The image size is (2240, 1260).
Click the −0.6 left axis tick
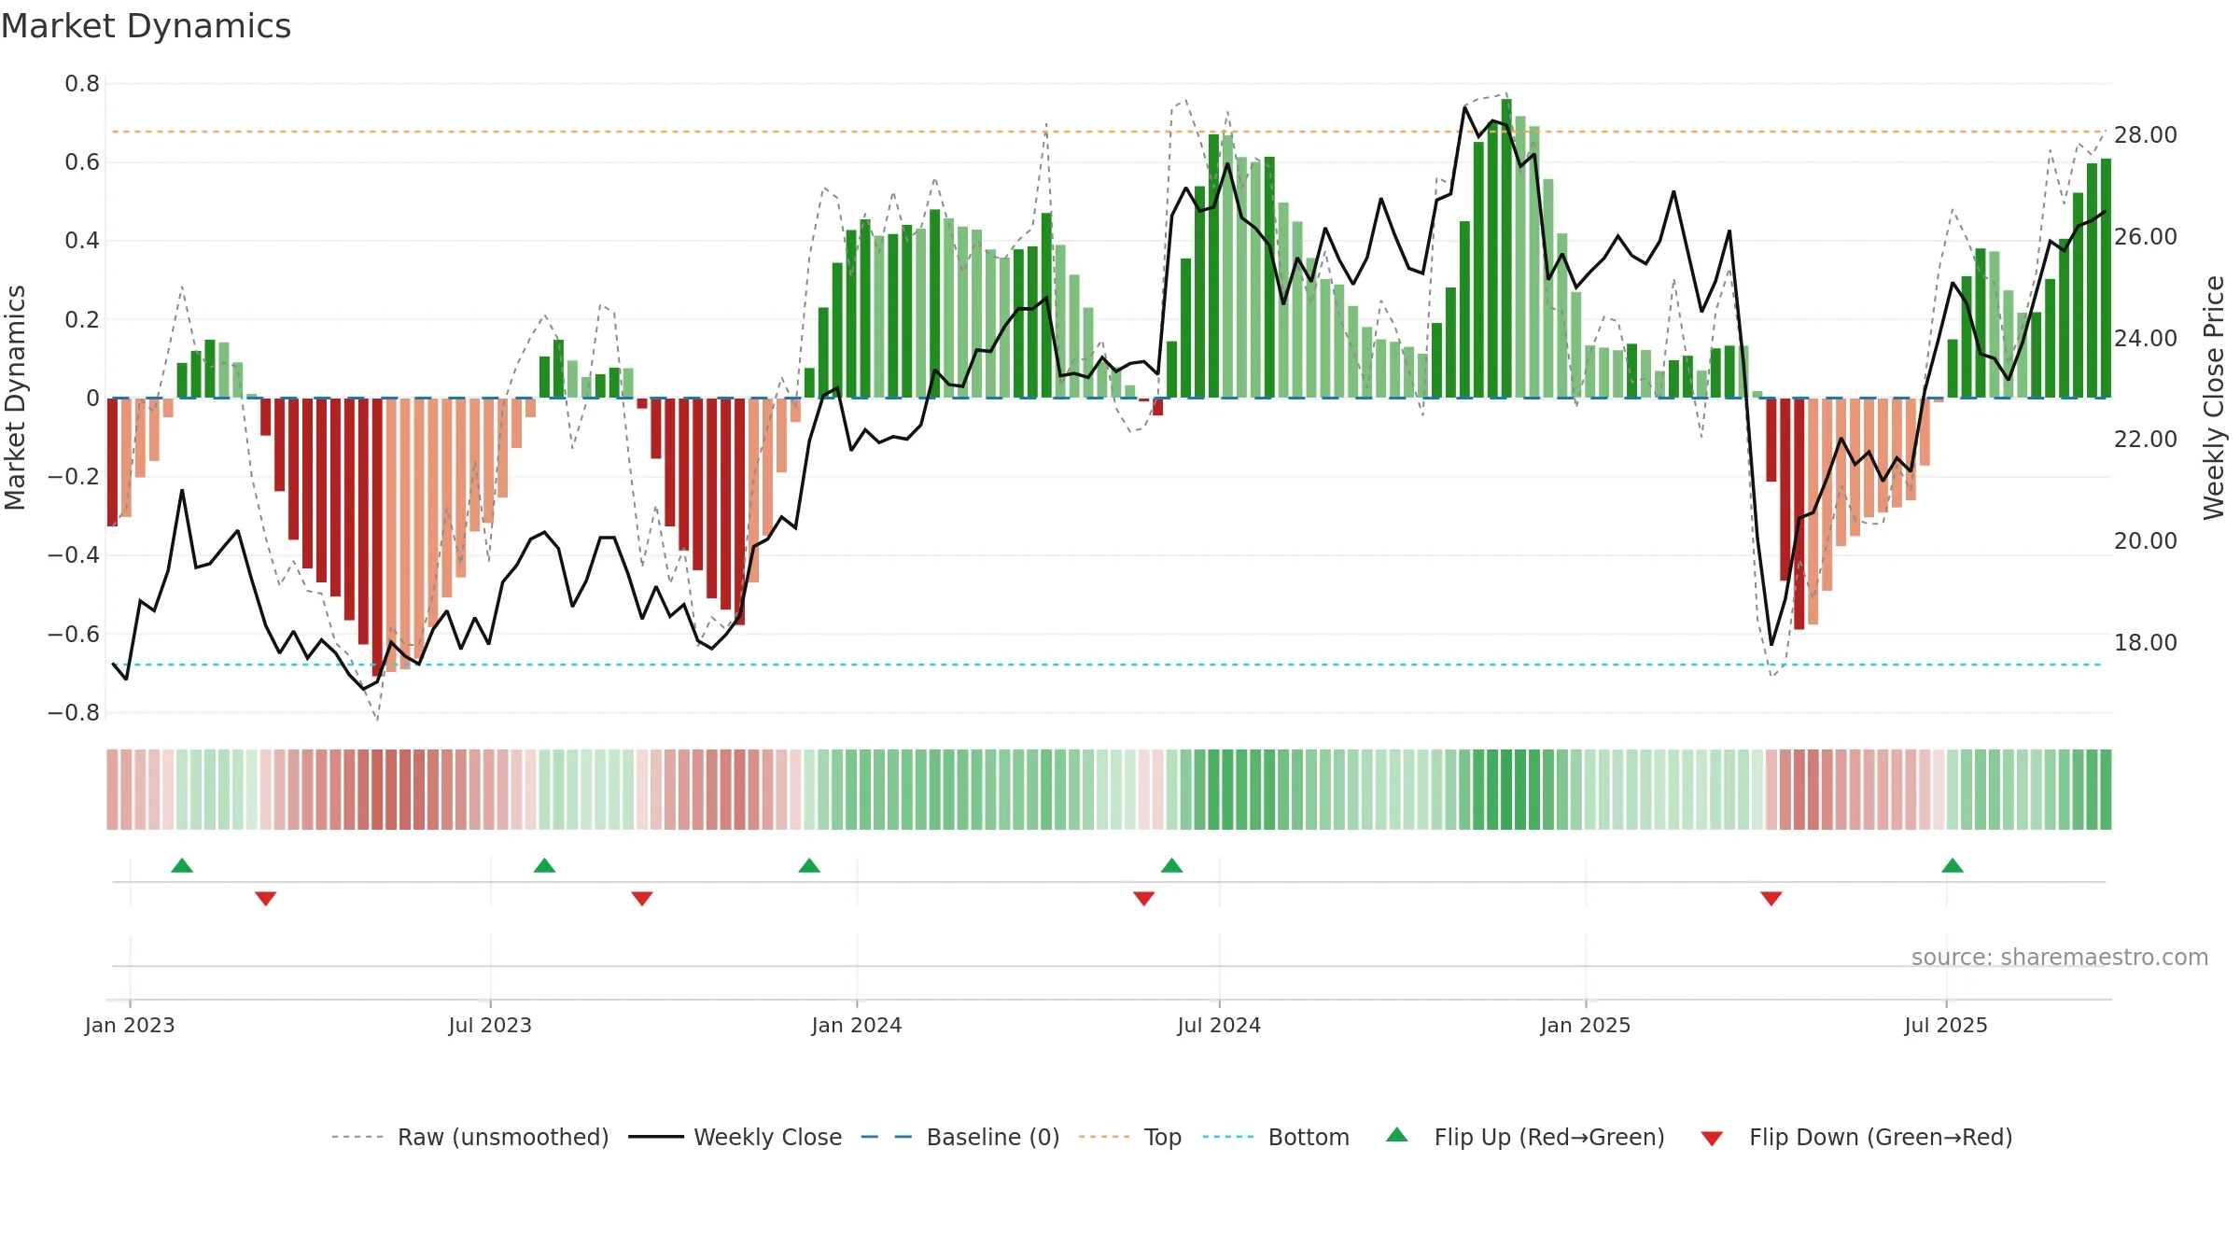click(74, 634)
